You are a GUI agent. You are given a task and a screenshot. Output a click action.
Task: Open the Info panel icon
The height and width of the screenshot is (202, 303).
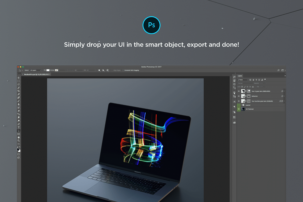(234, 84)
